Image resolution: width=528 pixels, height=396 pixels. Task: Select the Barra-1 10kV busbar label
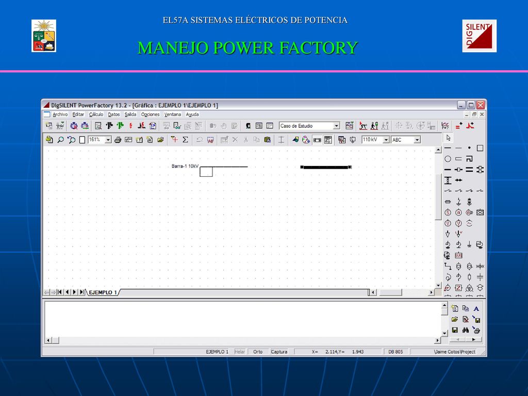(185, 166)
